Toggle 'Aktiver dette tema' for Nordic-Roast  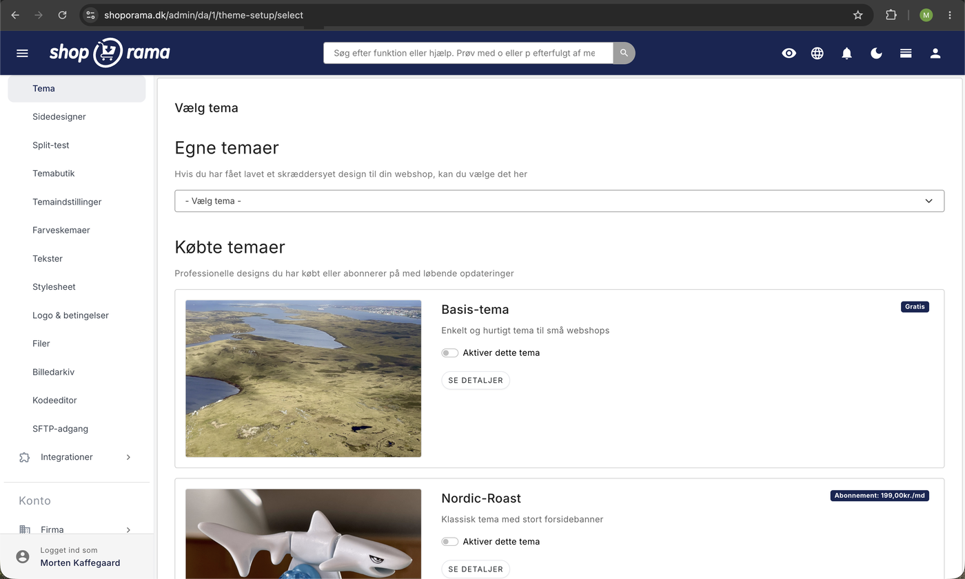tap(449, 542)
